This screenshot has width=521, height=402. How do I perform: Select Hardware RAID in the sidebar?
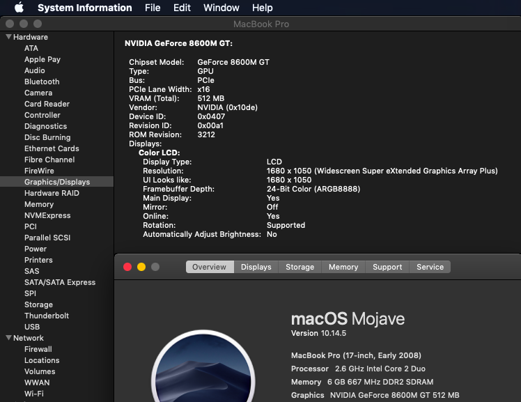click(52, 193)
